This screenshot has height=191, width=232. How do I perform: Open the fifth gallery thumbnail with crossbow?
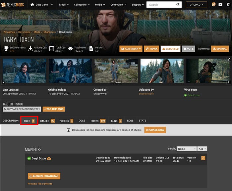[208, 71]
